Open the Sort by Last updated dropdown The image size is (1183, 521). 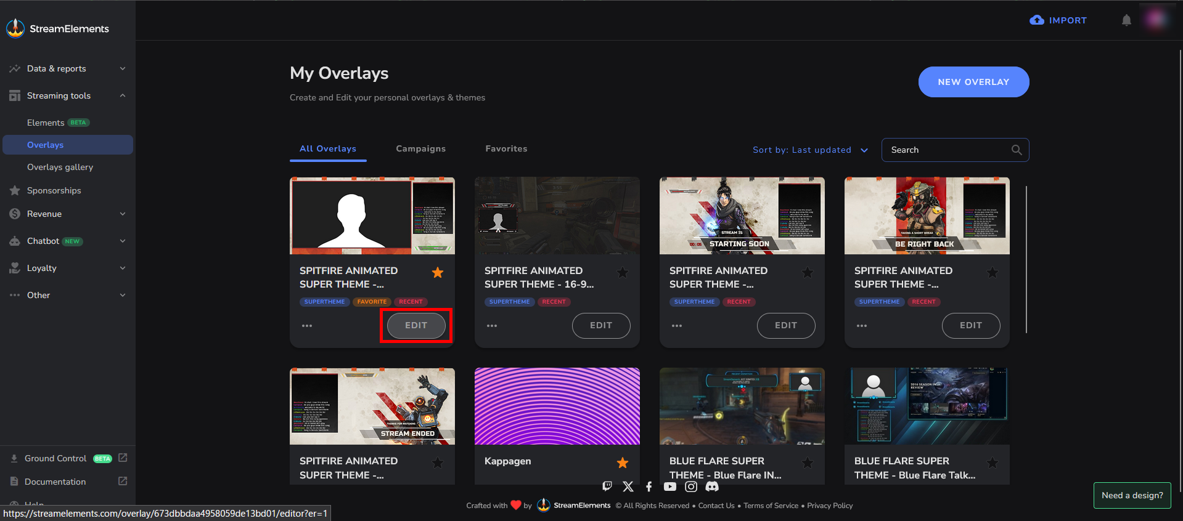[x=810, y=150]
